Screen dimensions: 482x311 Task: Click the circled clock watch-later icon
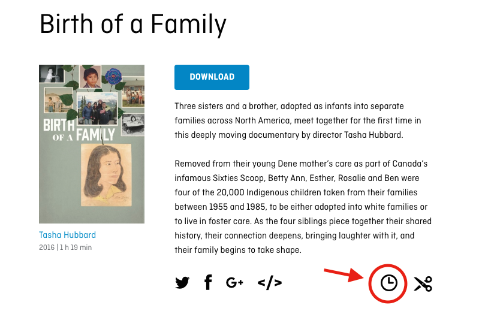(x=389, y=283)
